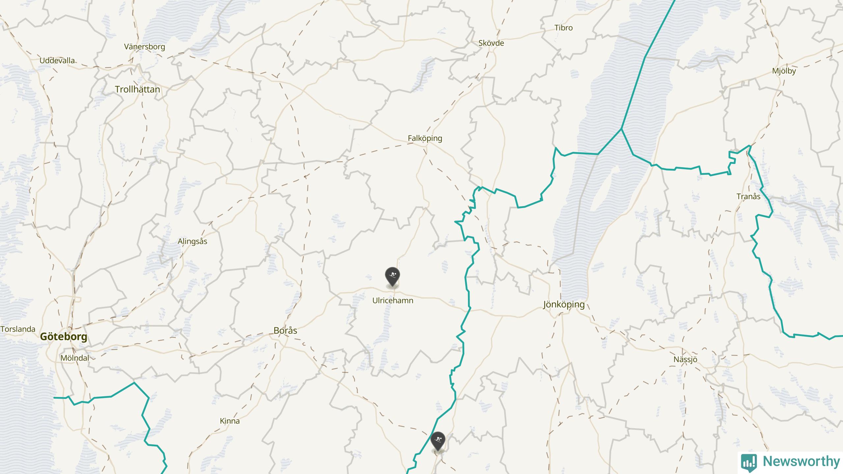Screen dimensions: 843x474
Task: Click the Ulricehamn town label
Action: click(393, 301)
